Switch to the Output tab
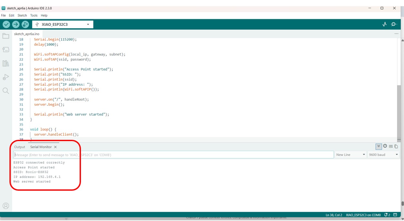Image resolution: width=404 pixels, height=221 pixels. pos(20,147)
